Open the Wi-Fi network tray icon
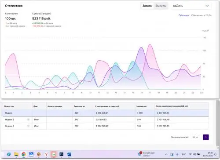The height and width of the screenshot is (160, 220). pyautogui.click(x=191, y=154)
